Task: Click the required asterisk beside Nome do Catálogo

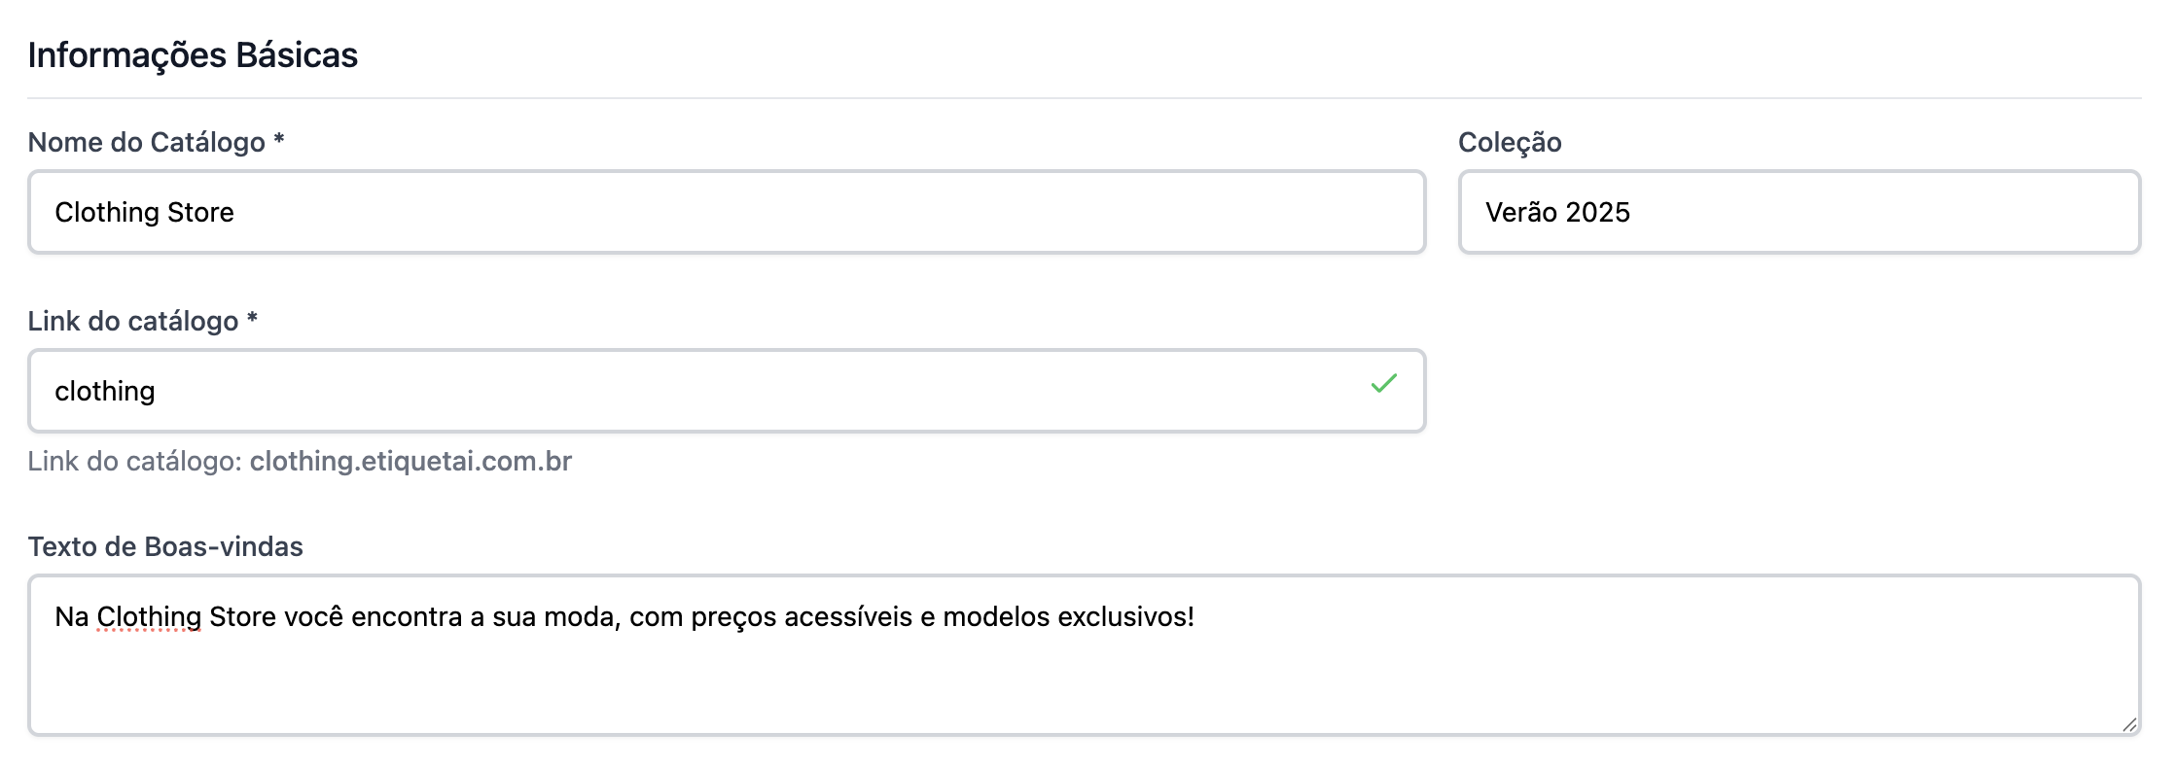Action: click(x=279, y=140)
